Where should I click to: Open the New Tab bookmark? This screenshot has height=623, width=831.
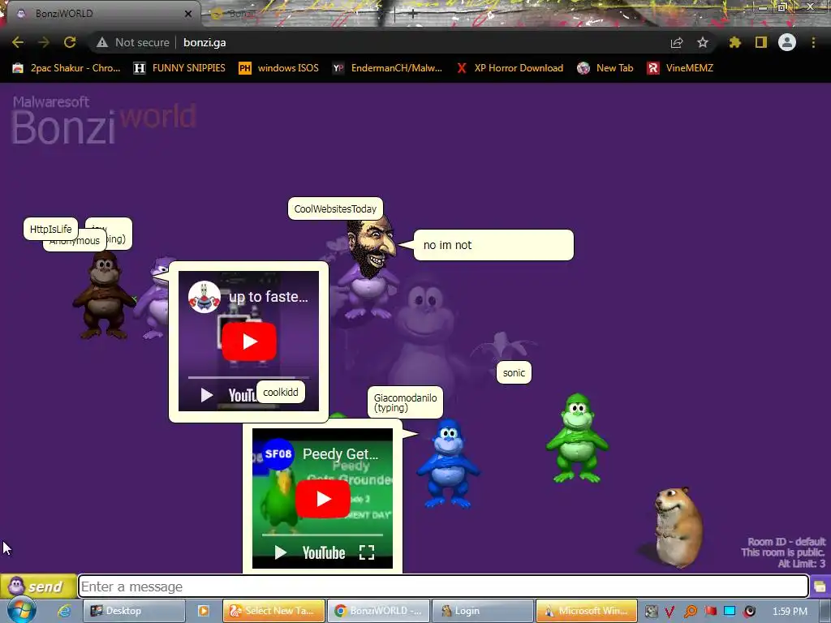point(605,68)
